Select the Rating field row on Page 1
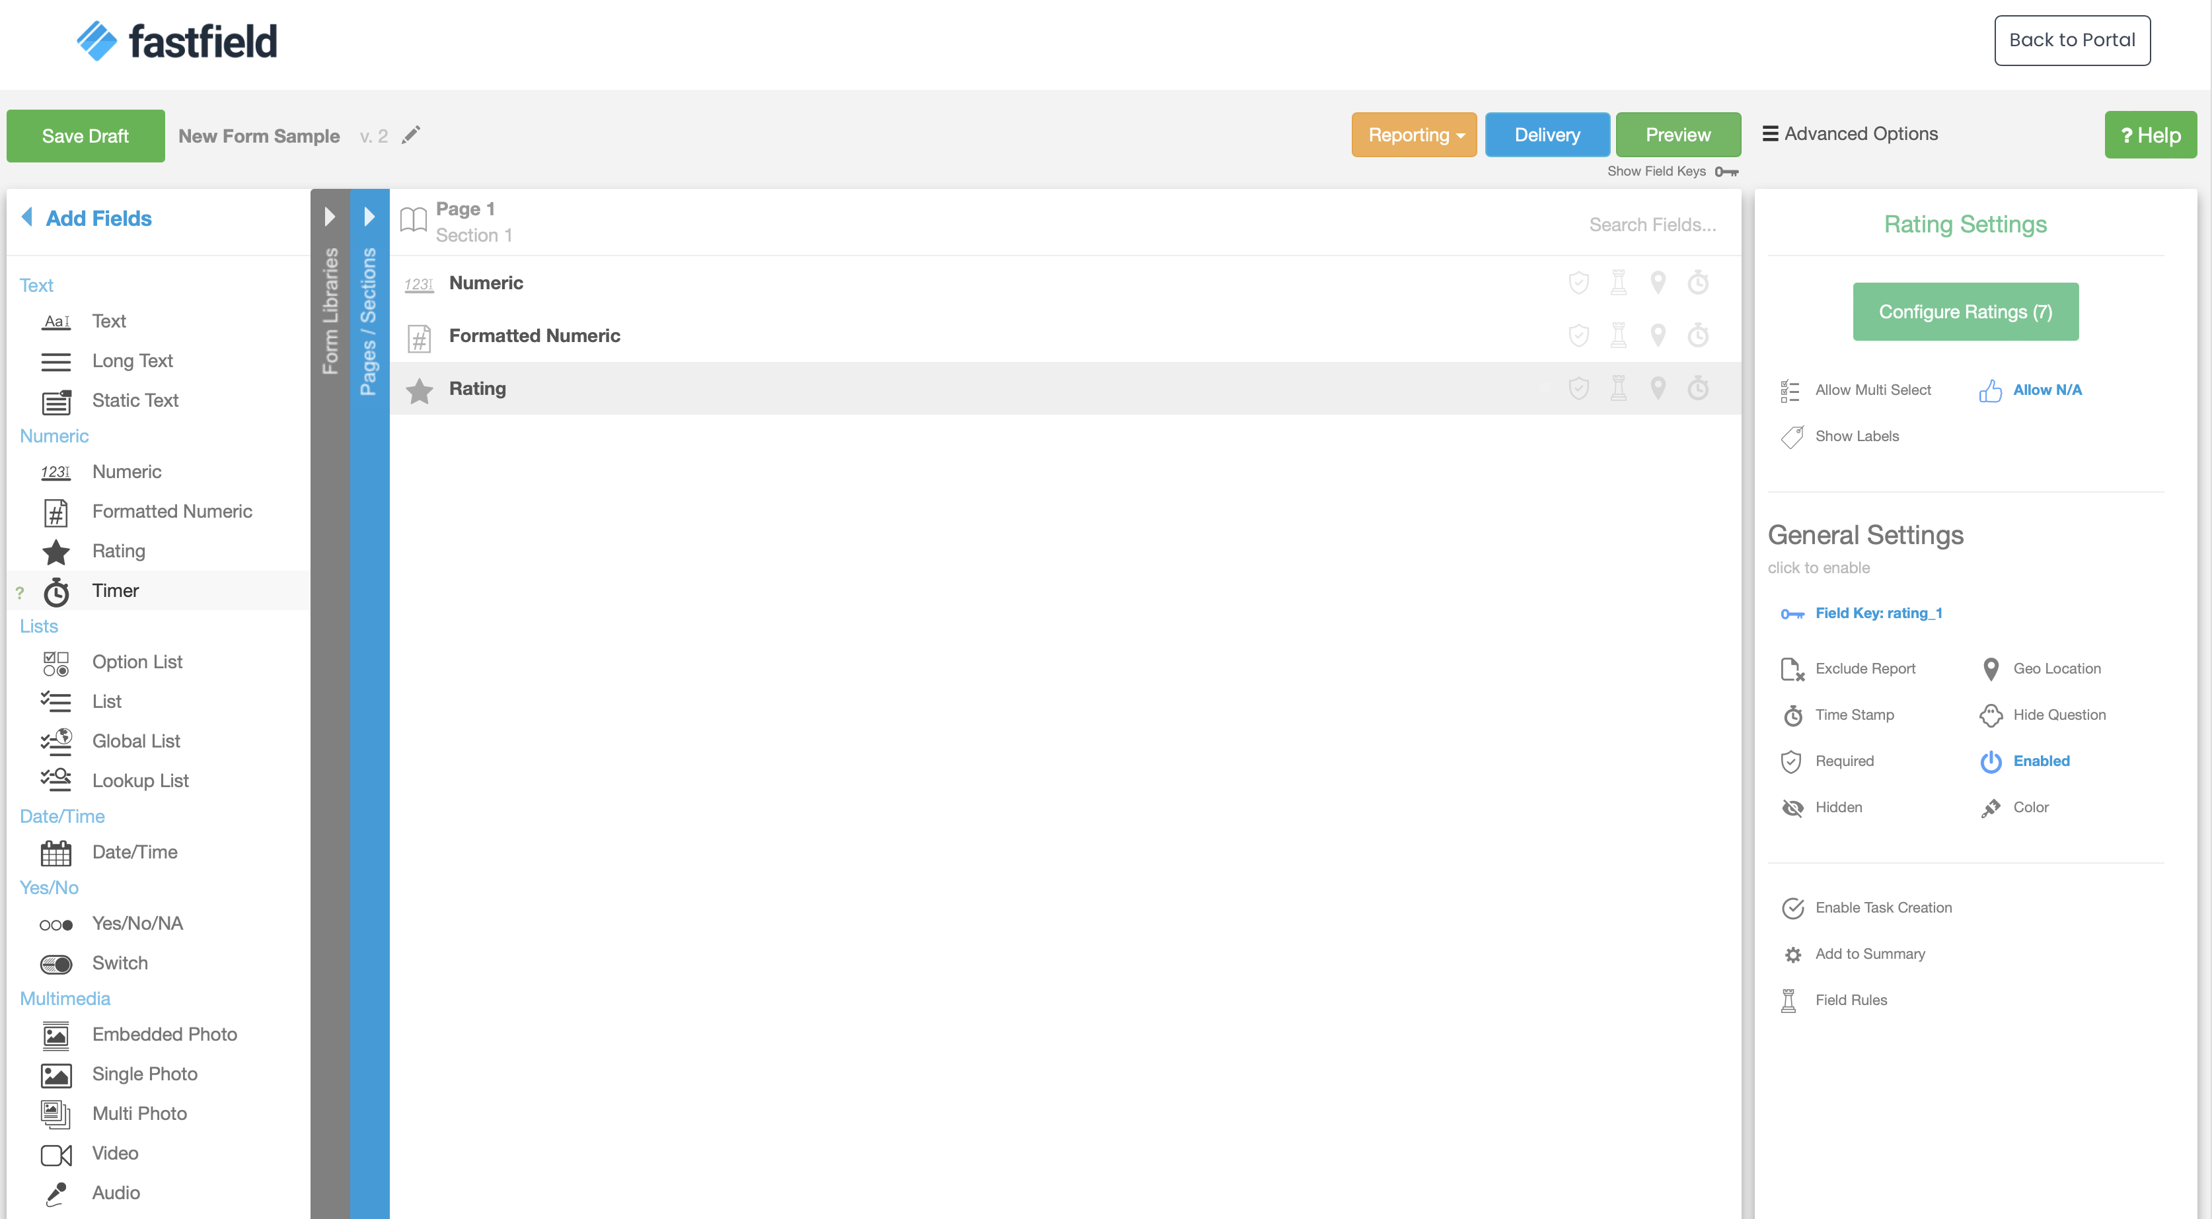The image size is (2212, 1219). 478,388
